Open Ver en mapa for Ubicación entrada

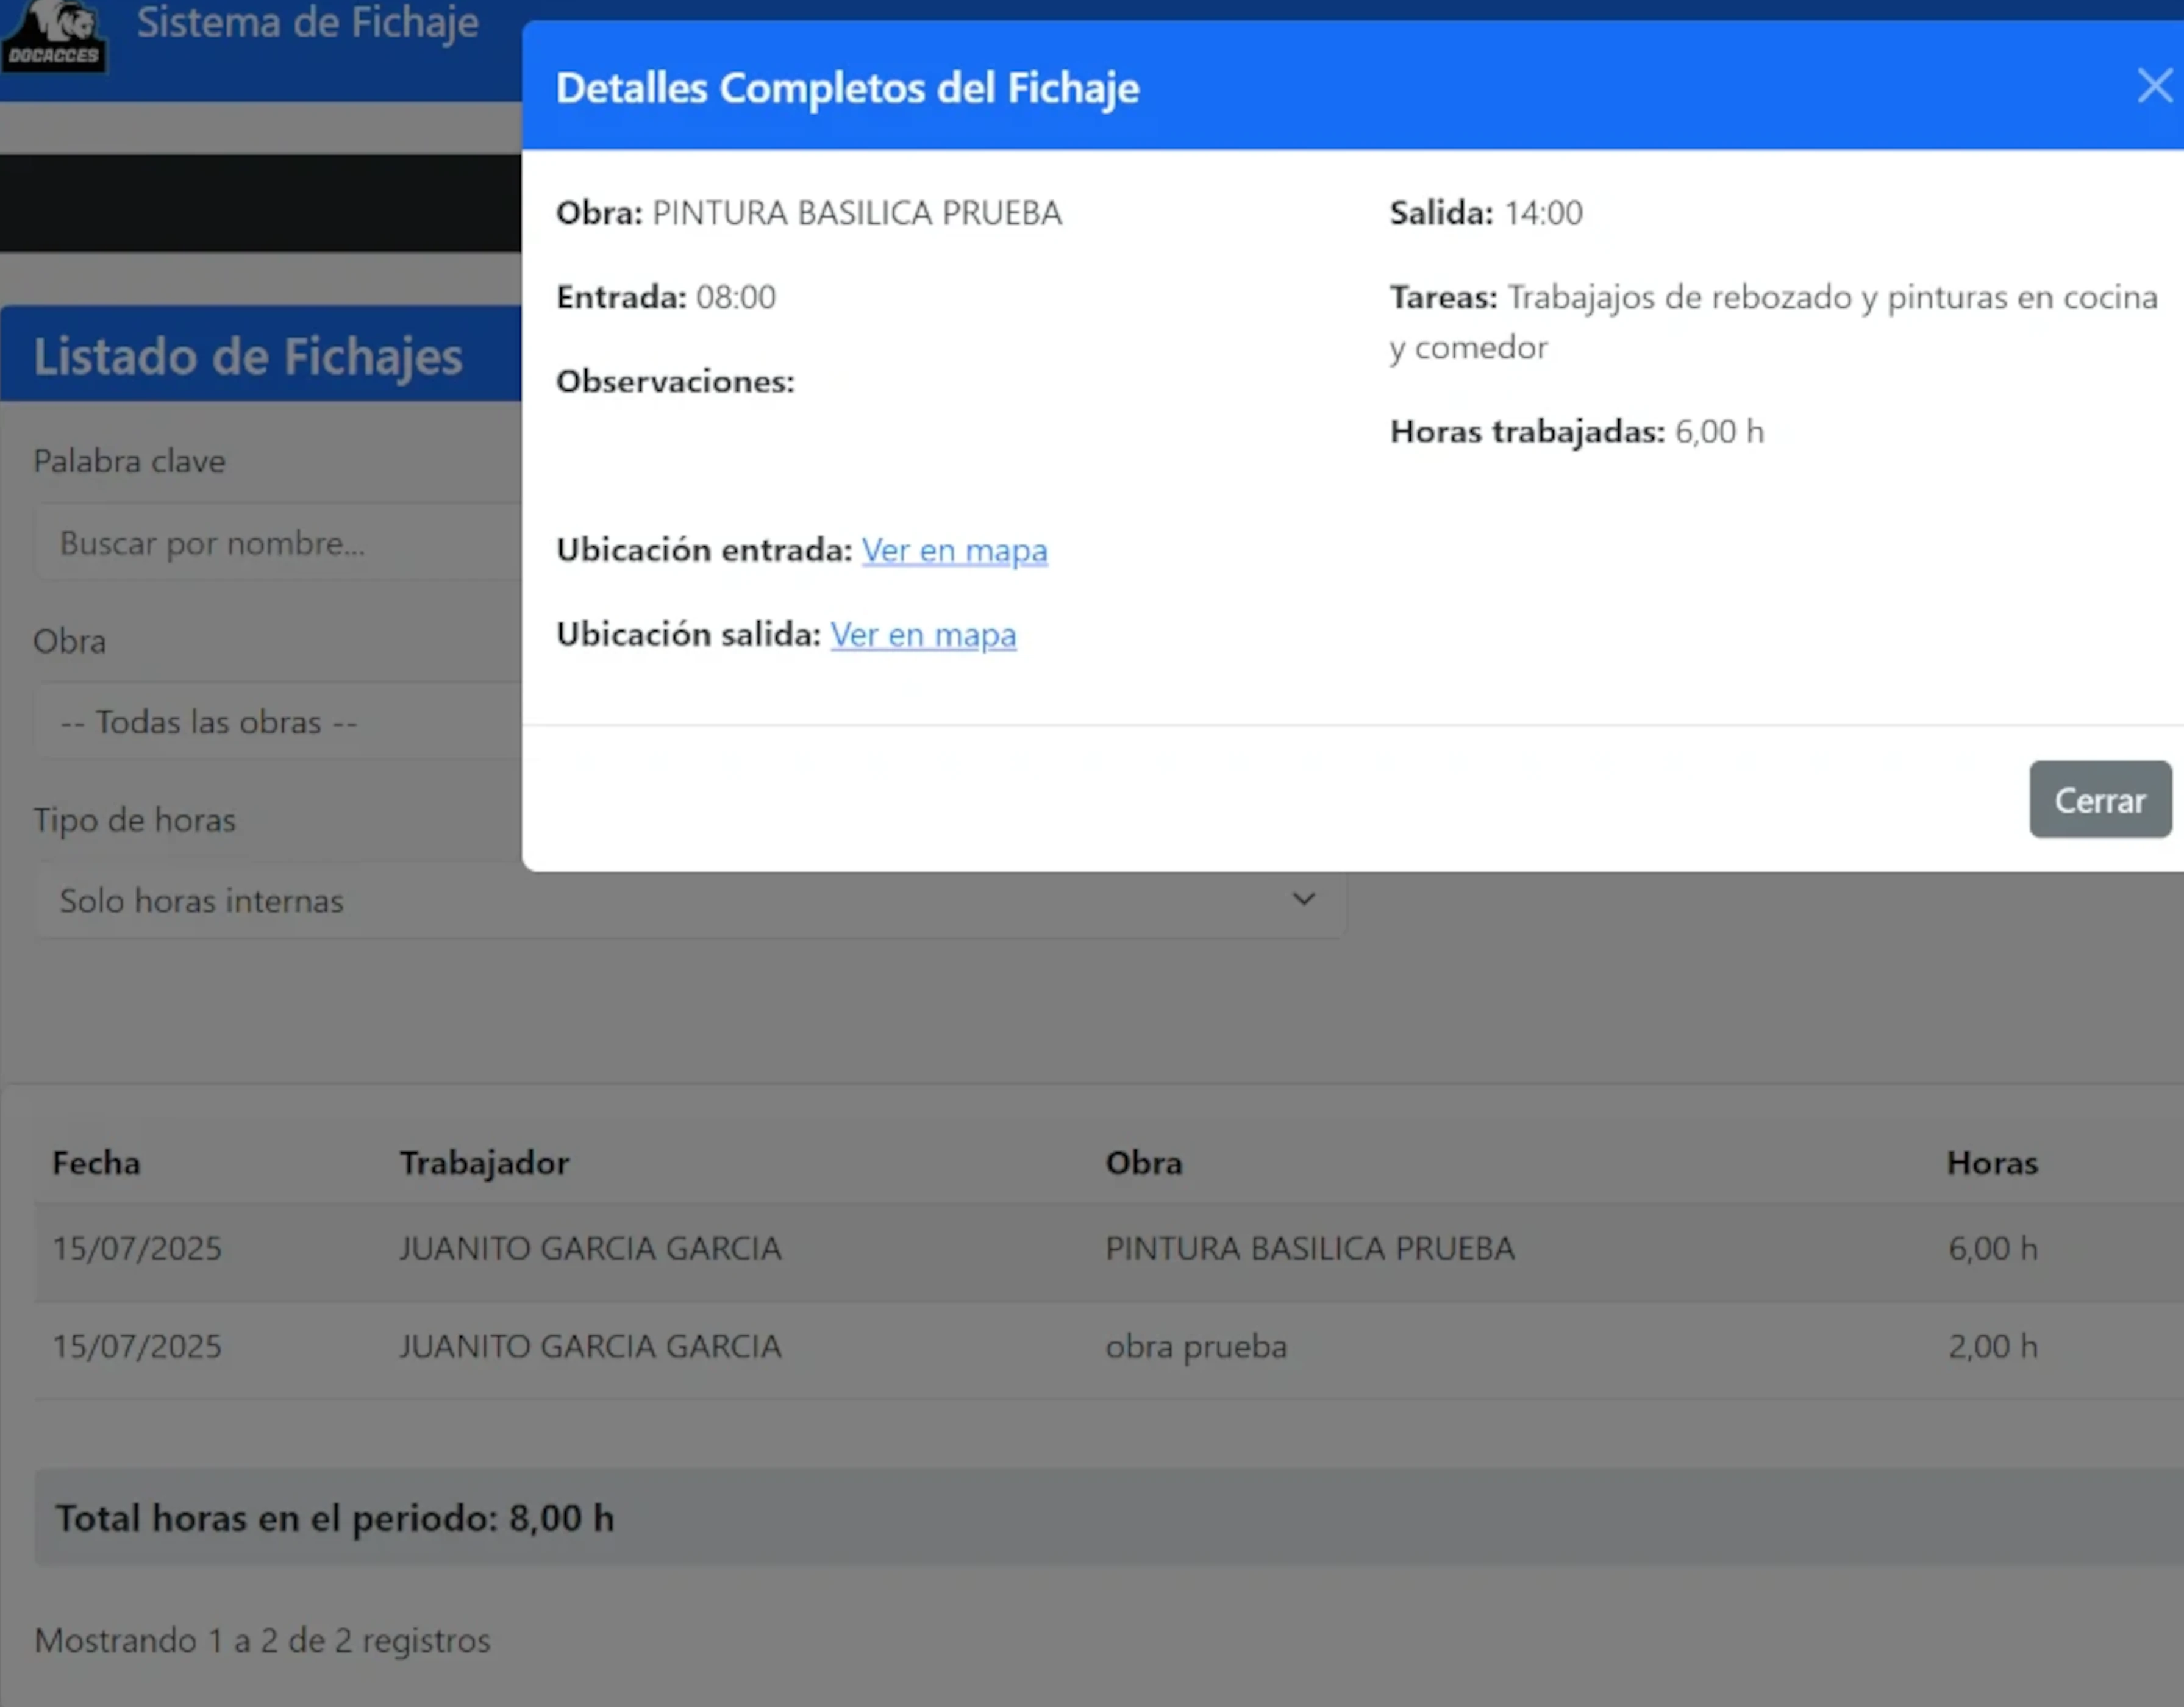point(954,551)
